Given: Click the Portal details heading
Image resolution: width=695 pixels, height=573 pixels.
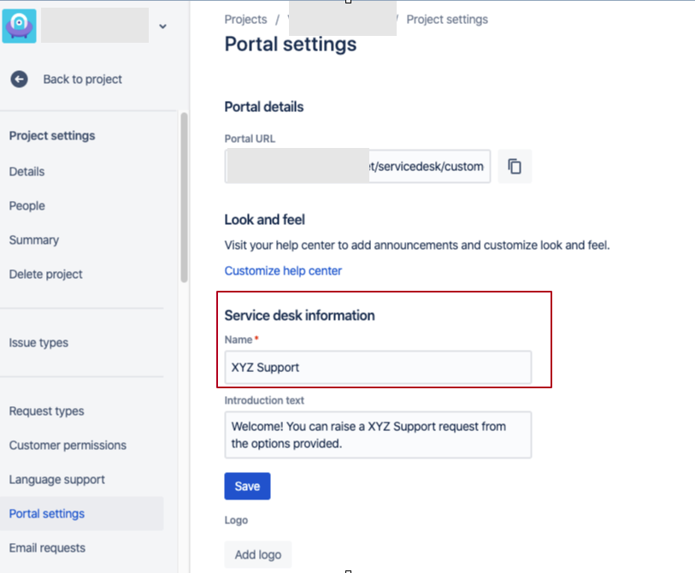Looking at the screenshot, I should tap(264, 107).
